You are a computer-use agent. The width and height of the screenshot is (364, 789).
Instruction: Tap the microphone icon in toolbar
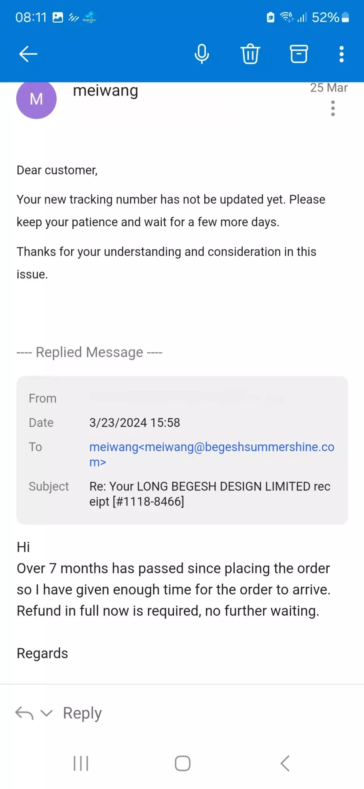click(202, 54)
